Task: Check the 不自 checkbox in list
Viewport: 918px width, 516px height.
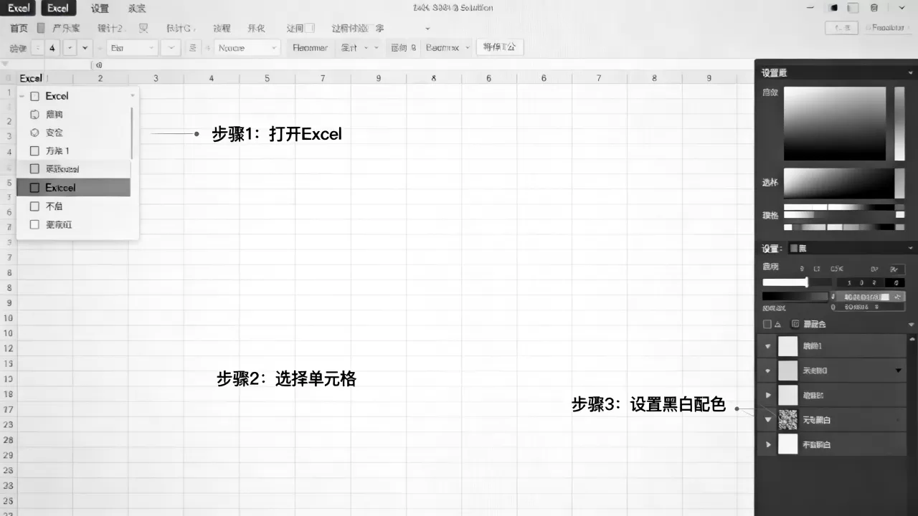Action: (34, 206)
